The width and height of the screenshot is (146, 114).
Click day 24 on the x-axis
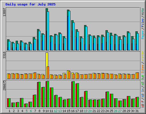107,111
